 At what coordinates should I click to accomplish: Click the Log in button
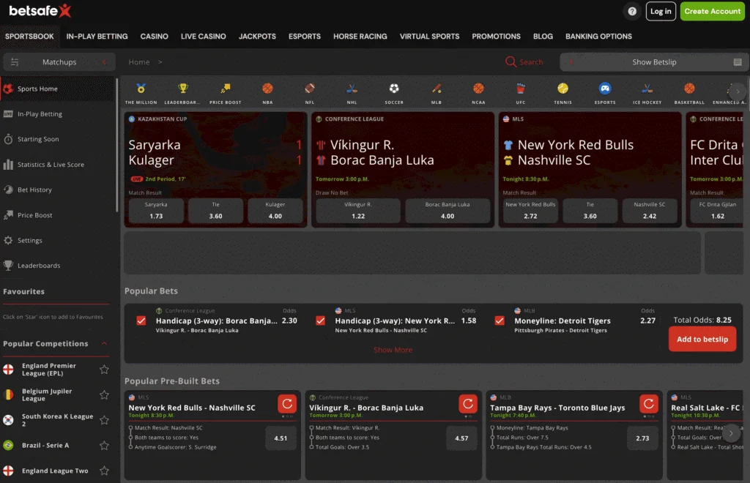pyautogui.click(x=661, y=12)
